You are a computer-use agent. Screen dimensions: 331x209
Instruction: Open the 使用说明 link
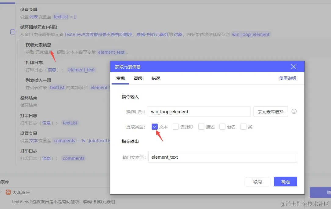pos(287,78)
